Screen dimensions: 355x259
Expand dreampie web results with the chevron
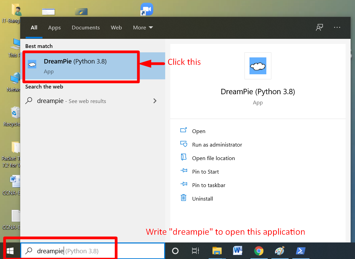tap(155, 101)
